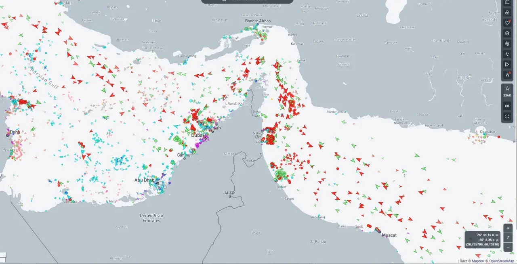This screenshot has width=517, height=264.
Task: Click the coordinates readout box
Action: (x=482, y=239)
